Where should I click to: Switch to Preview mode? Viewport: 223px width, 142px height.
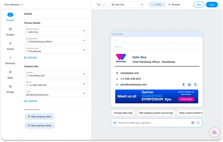click(x=174, y=4)
